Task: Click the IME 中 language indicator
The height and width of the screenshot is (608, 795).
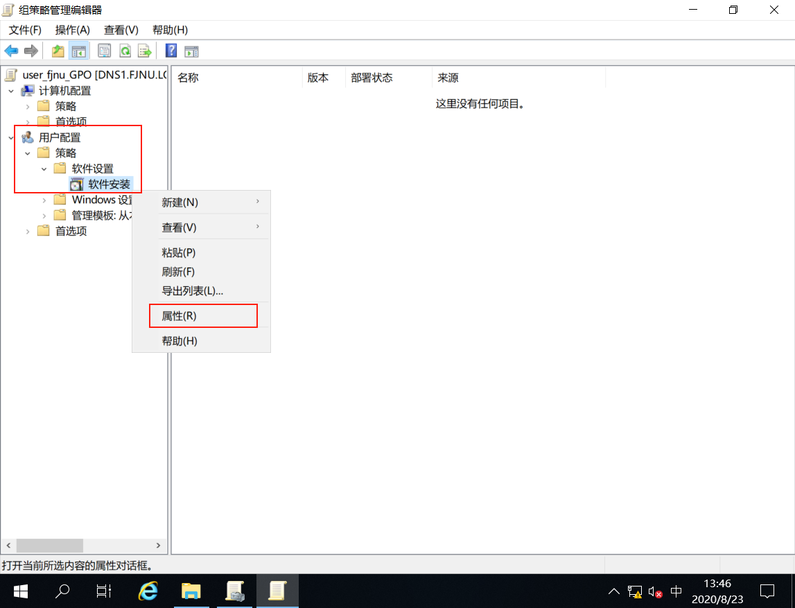Action: pos(676,591)
